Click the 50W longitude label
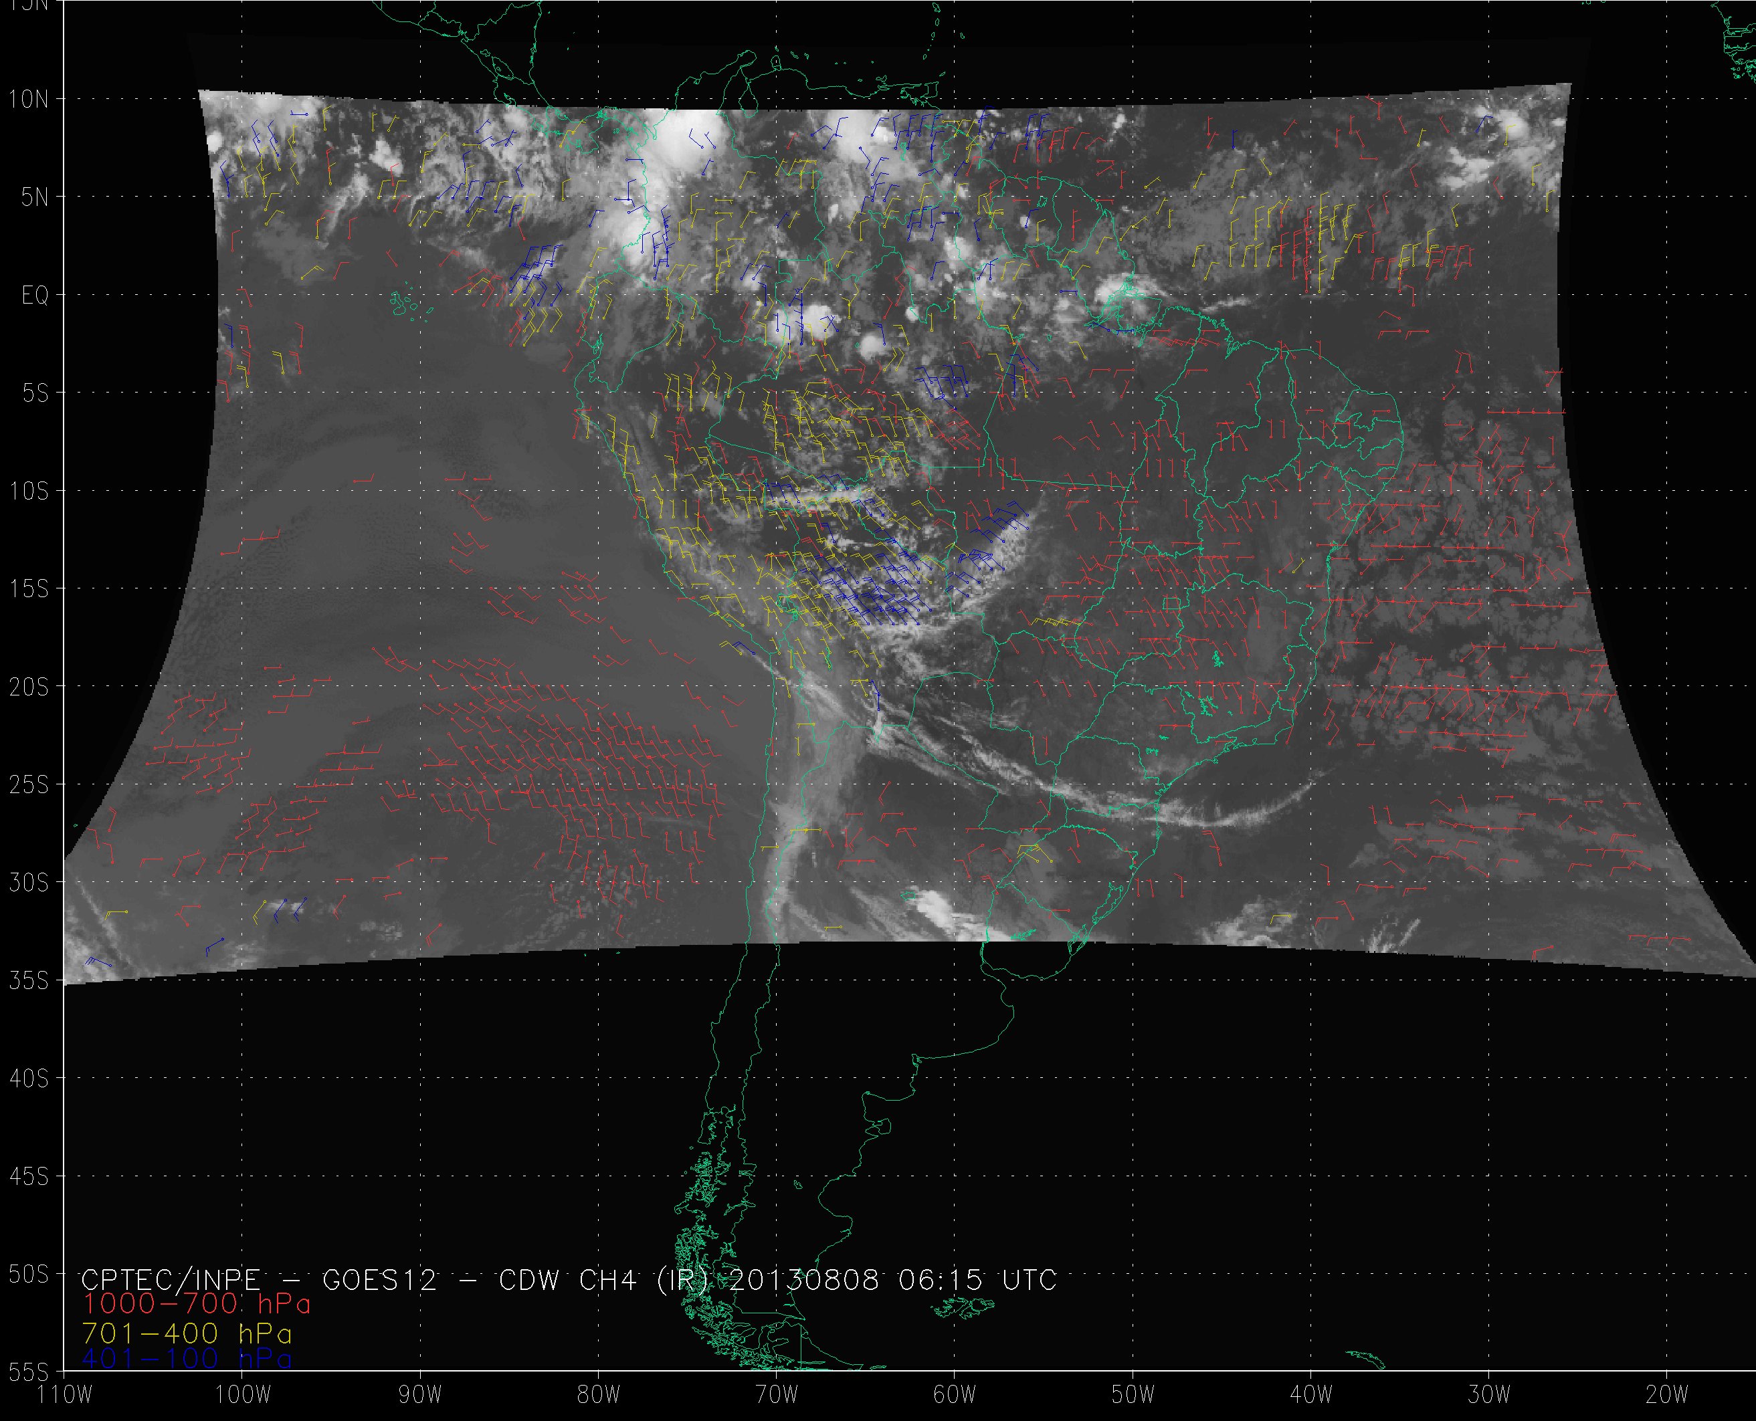Viewport: 1756px width, 1421px height. tap(1132, 1394)
